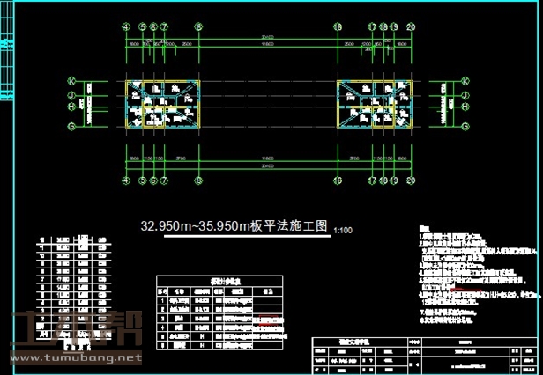This screenshot has height=375, width=543.
Task: Select axis bubble 8 above the plan
Action: [x=199, y=27]
